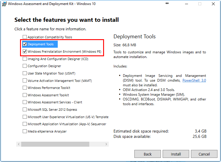Enable Imaging And Configuration Designer checkbox
This screenshot has width=221, height=162.
[25, 59]
